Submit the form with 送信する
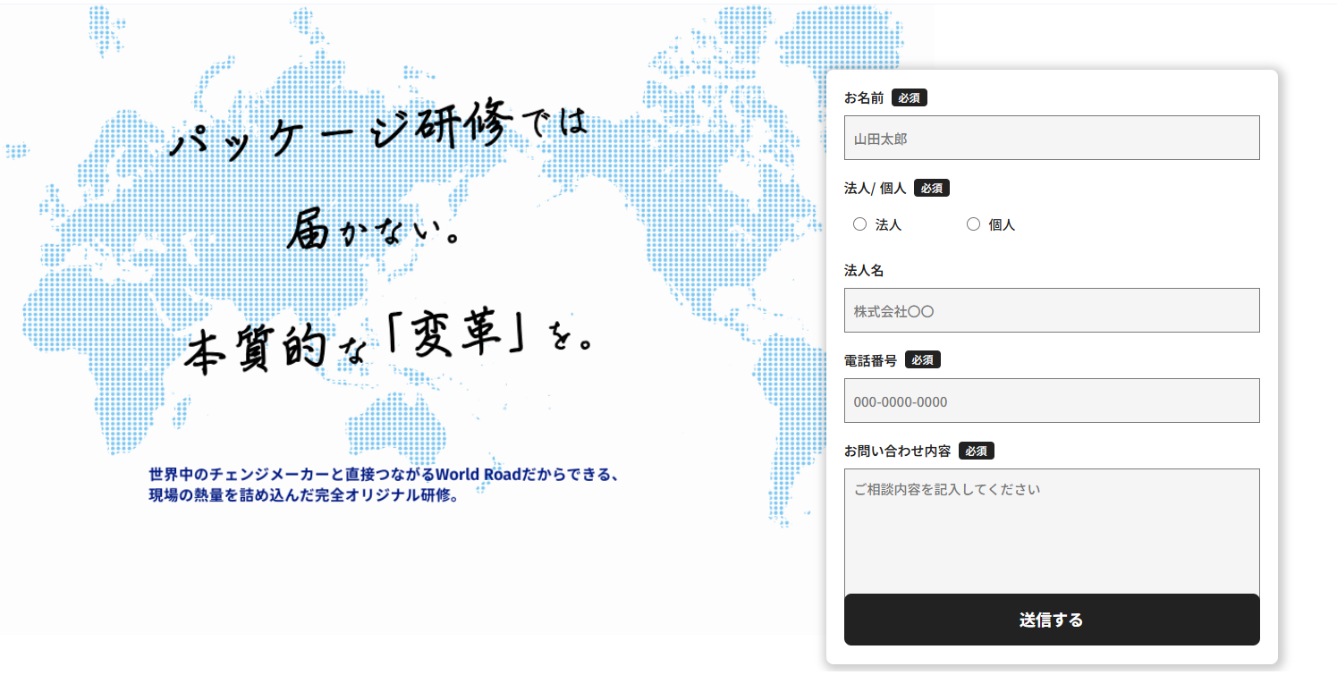The image size is (1337, 675). [1052, 620]
